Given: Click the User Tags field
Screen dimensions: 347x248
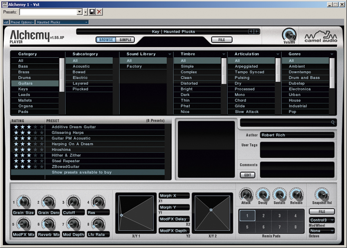Looking at the screenshot, I should [x=297, y=150].
